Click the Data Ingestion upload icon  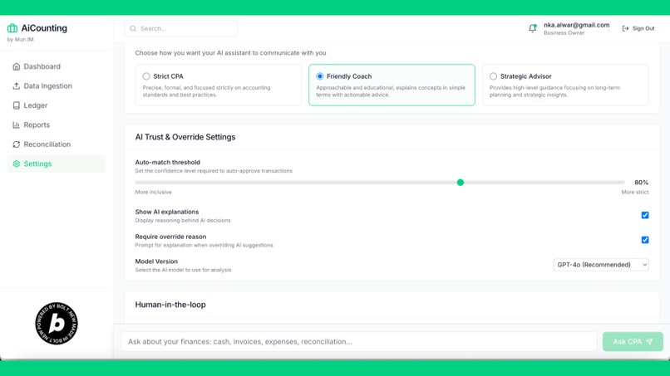(17, 85)
